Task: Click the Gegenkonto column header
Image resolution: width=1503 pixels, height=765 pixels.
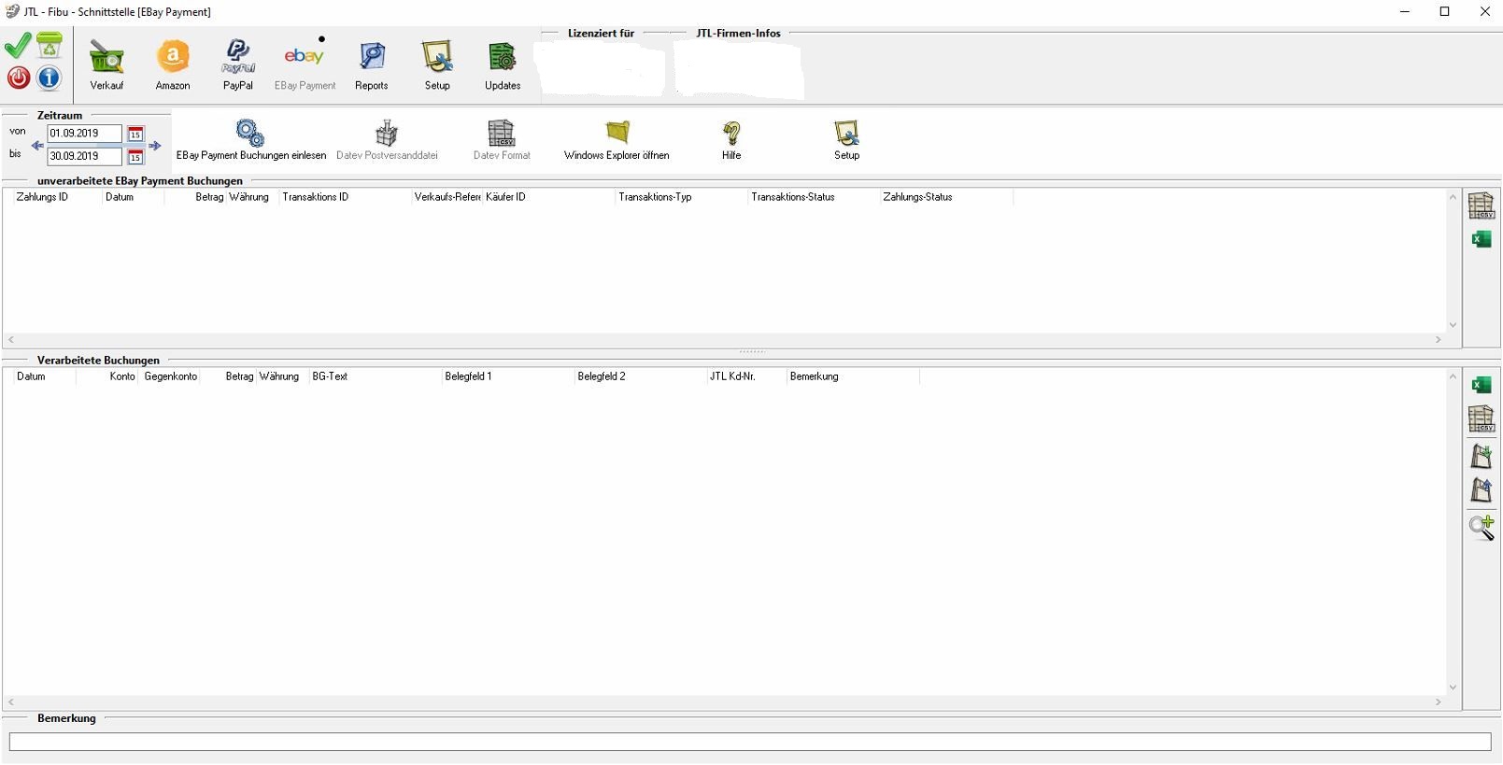Action: (170, 376)
